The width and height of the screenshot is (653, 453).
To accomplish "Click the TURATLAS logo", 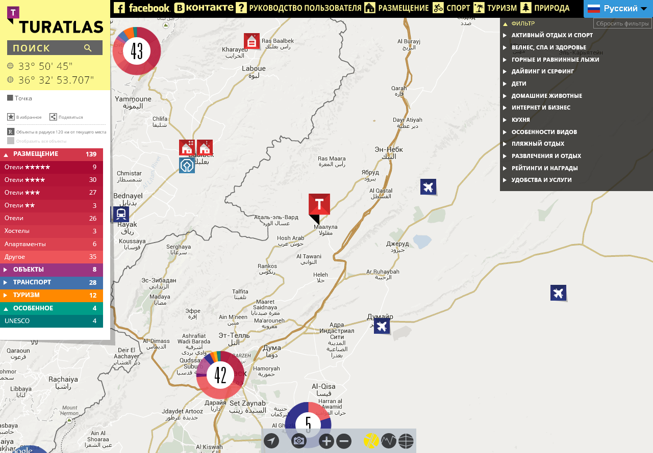I will click(x=55, y=20).
